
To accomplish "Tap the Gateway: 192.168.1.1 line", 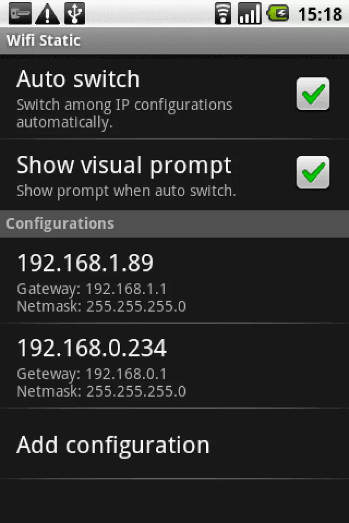I will pyautogui.click(x=92, y=289).
